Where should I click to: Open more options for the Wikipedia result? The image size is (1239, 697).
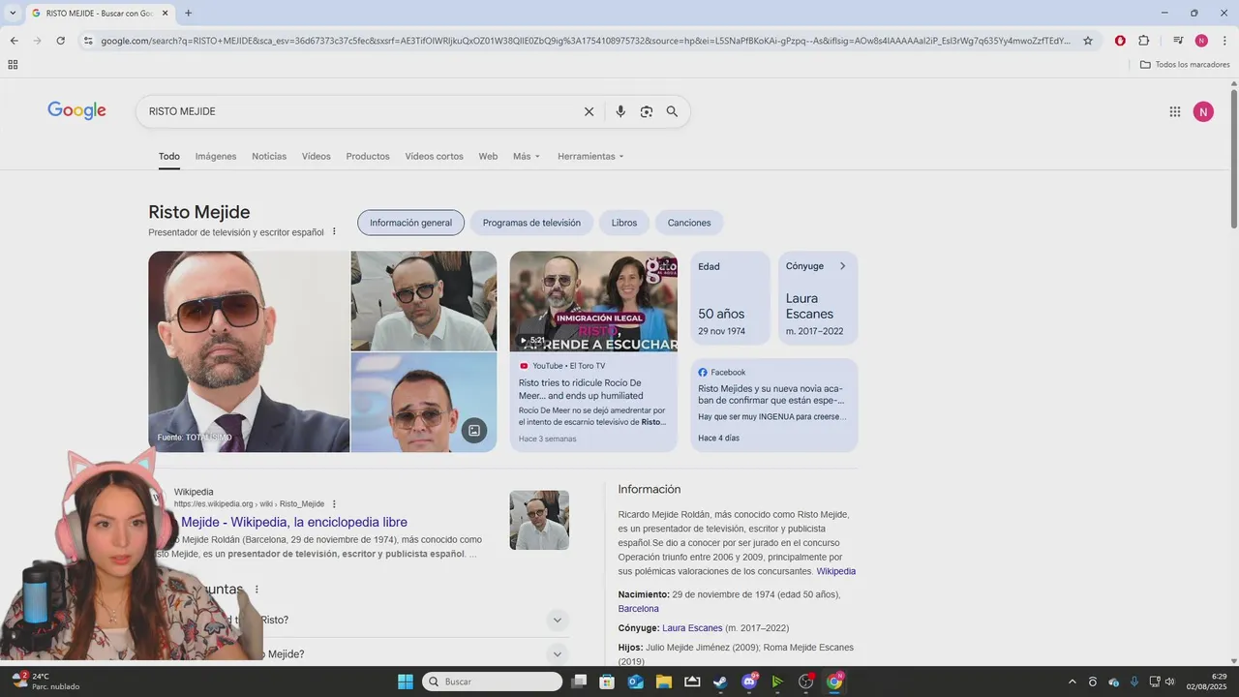[334, 503]
